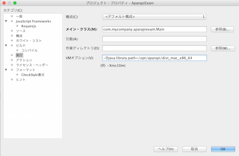Select コンパイル under ビルド
This screenshot has height=156, width=239.
(x=29, y=50)
